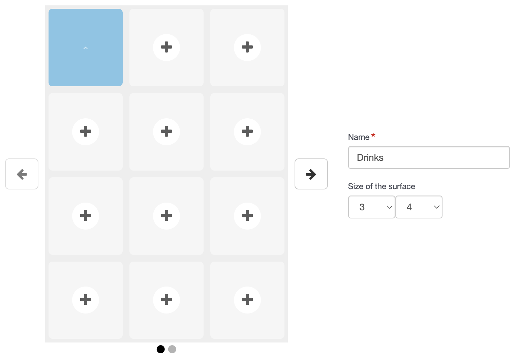517x358 pixels.
Task: Click the small chevron inside the blue tile
Action: 86,48
